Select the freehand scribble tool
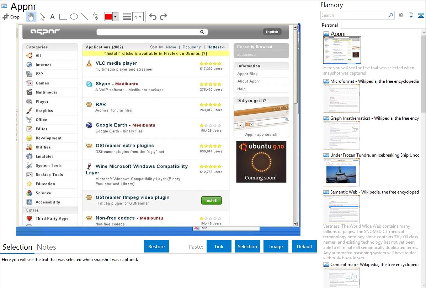Viewport: 426px width, 288px height. coord(95,17)
